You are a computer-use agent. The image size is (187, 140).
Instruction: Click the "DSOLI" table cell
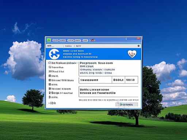coord(118,80)
